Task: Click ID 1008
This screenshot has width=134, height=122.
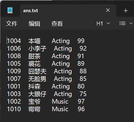Action: (x=14, y=56)
